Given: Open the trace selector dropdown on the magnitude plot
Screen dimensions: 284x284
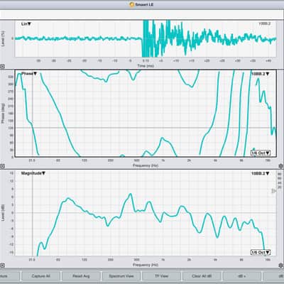Looking at the screenshot, I should pyautogui.click(x=260, y=173).
